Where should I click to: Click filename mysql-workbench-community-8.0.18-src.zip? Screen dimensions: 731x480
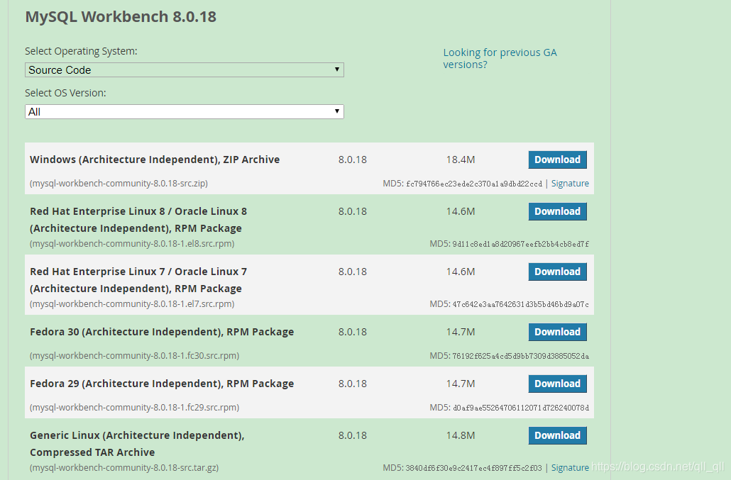pyautogui.click(x=119, y=184)
